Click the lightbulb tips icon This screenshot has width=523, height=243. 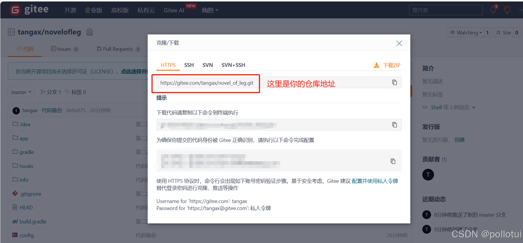[x=507, y=10]
